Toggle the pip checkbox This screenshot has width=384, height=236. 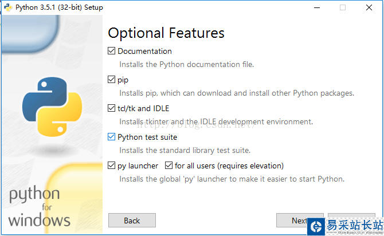[111, 80]
